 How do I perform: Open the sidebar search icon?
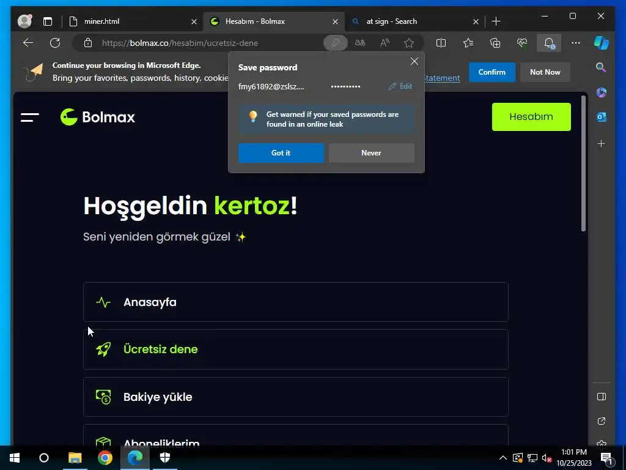click(x=601, y=67)
